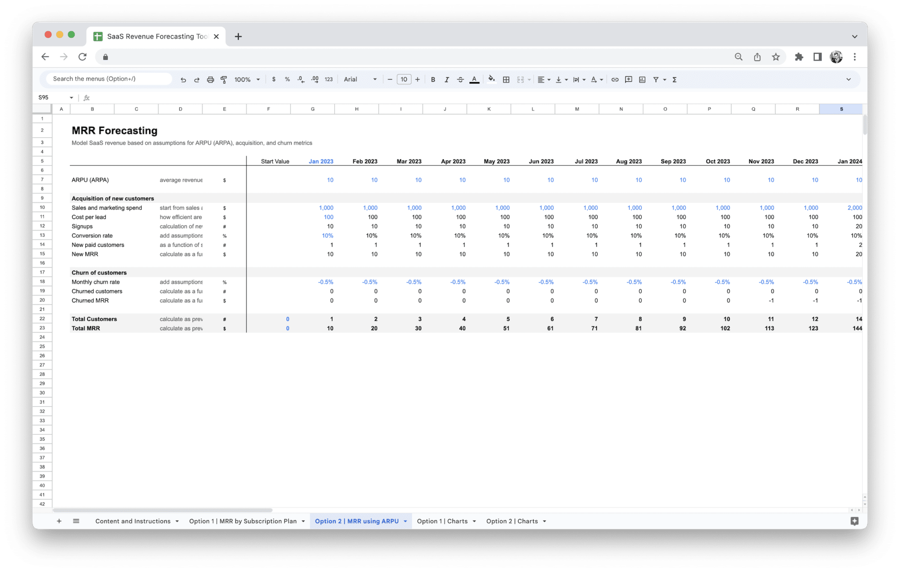The width and height of the screenshot is (900, 572).
Task: Open the Content and Instructions sheet
Action: click(132, 521)
